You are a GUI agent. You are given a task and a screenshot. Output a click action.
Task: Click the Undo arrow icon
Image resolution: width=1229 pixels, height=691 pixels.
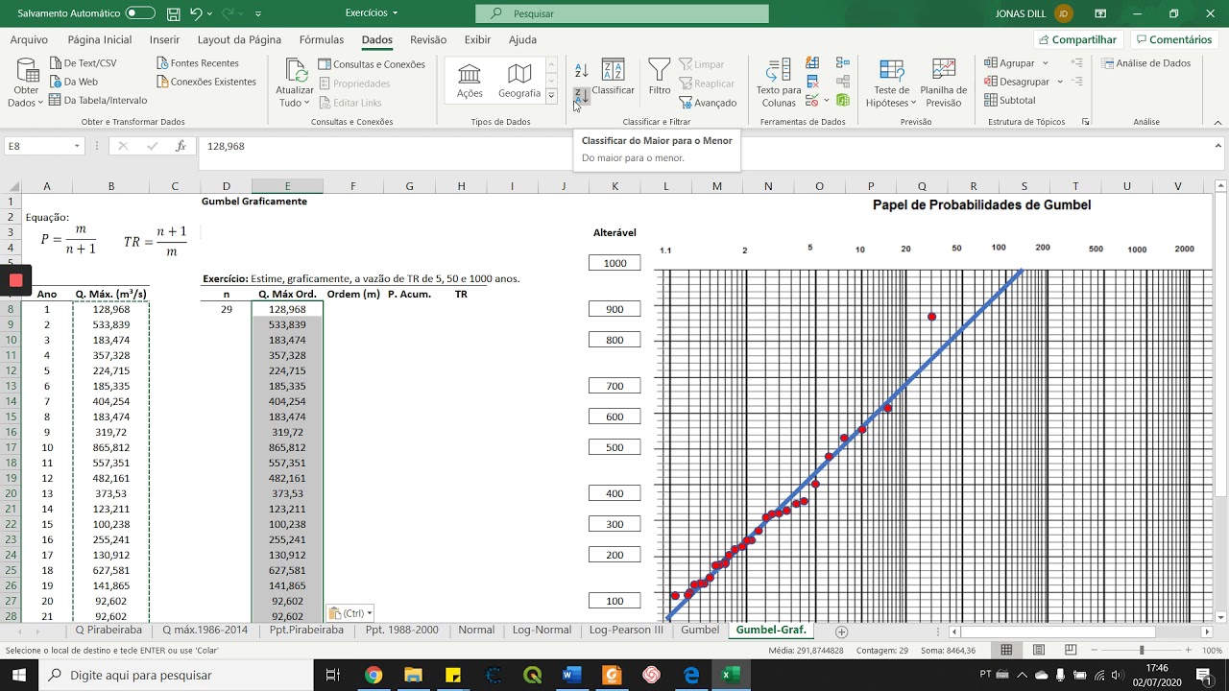click(x=196, y=13)
